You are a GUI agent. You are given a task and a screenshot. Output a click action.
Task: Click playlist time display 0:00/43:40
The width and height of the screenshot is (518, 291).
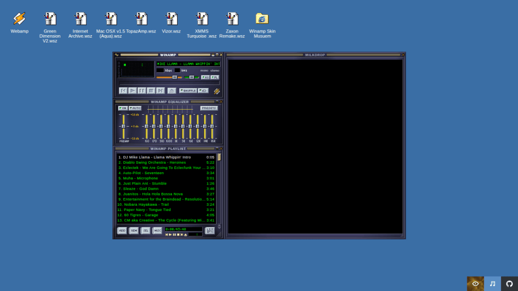[x=183, y=229]
